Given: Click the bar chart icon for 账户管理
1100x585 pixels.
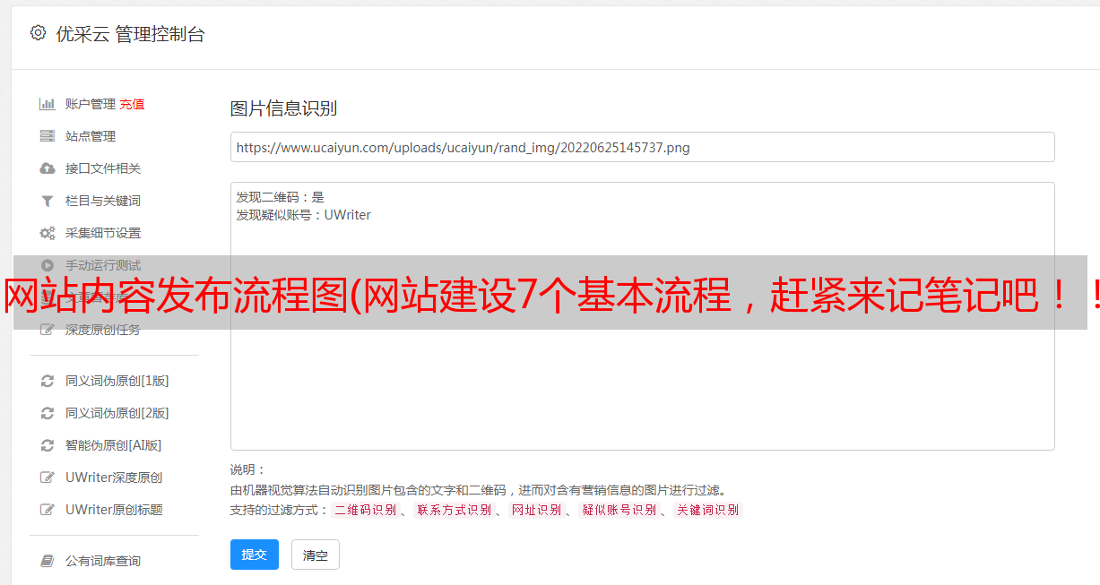Looking at the screenshot, I should [48, 104].
